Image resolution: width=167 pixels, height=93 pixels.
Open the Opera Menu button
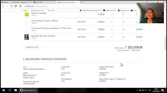click(x=5, y=2)
